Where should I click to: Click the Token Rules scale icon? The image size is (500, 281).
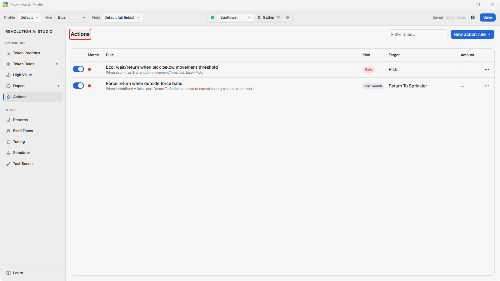click(8, 64)
